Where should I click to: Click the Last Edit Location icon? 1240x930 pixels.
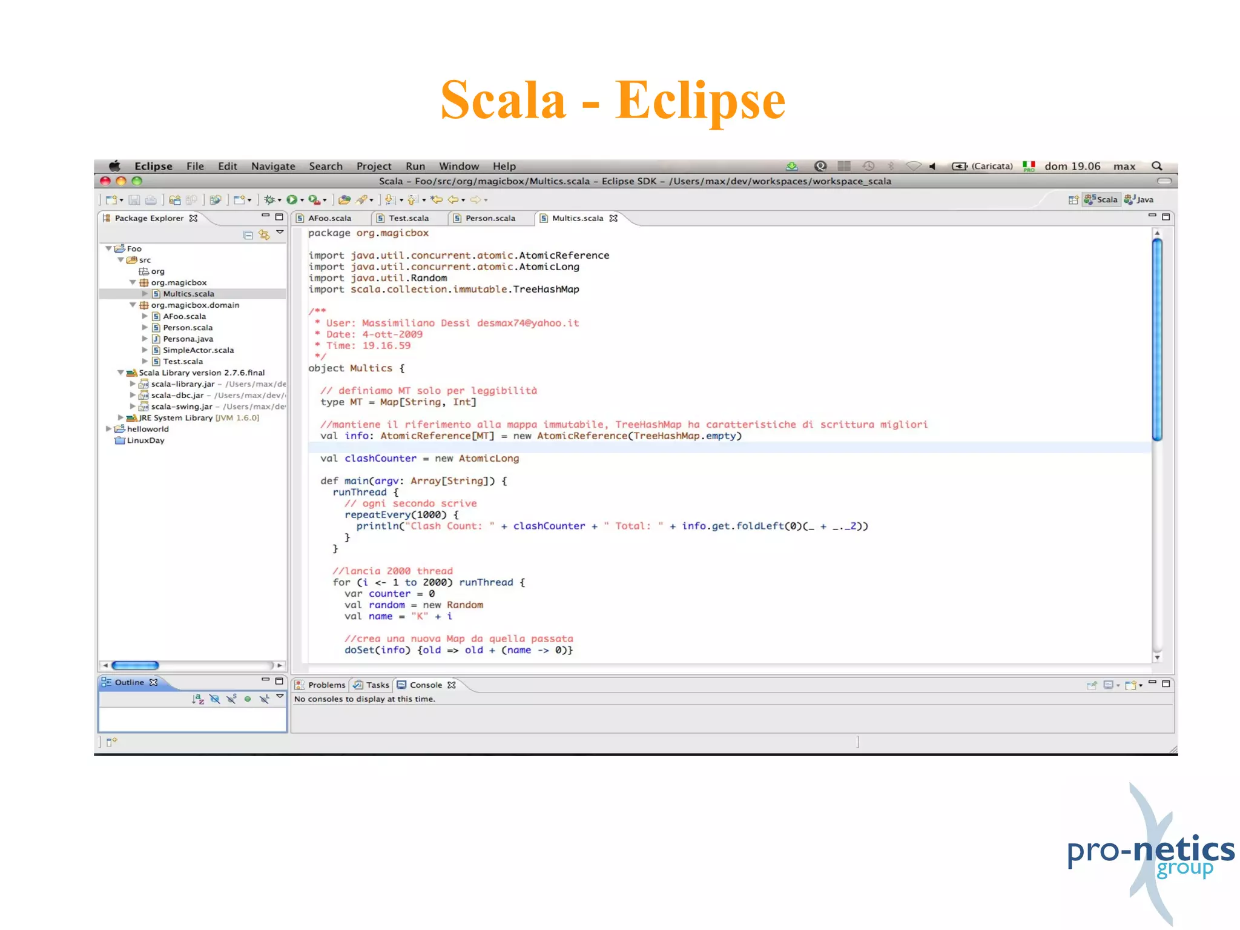(x=437, y=200)
